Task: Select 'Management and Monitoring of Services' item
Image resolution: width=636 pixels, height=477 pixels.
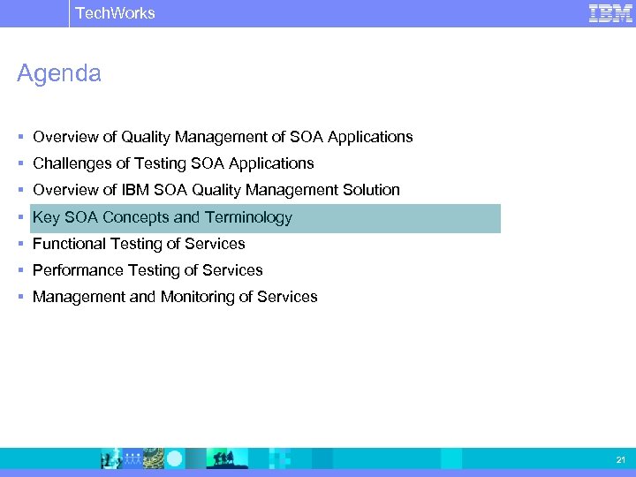Action: [x=175, y=297]
